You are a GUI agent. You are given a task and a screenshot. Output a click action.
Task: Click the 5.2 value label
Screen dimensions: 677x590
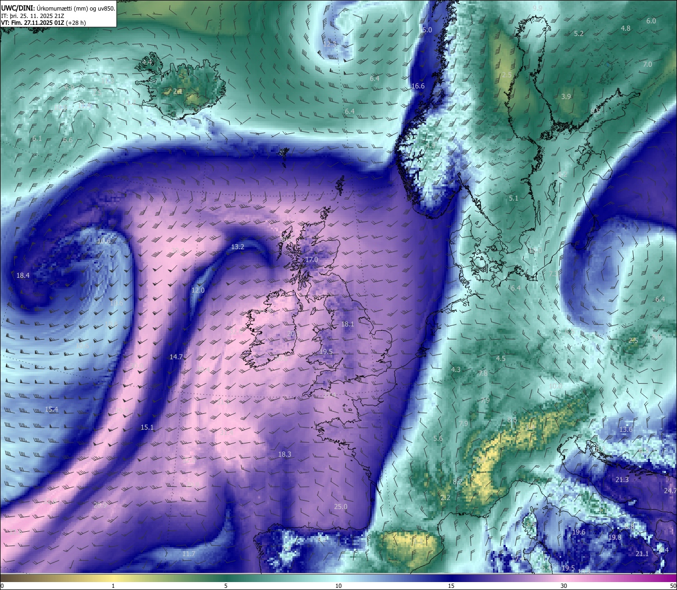tap(579, 34)
